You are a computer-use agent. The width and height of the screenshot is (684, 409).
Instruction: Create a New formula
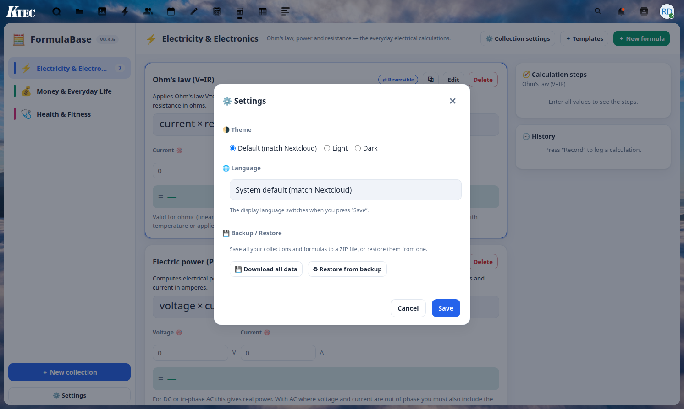tap(642, 38)
